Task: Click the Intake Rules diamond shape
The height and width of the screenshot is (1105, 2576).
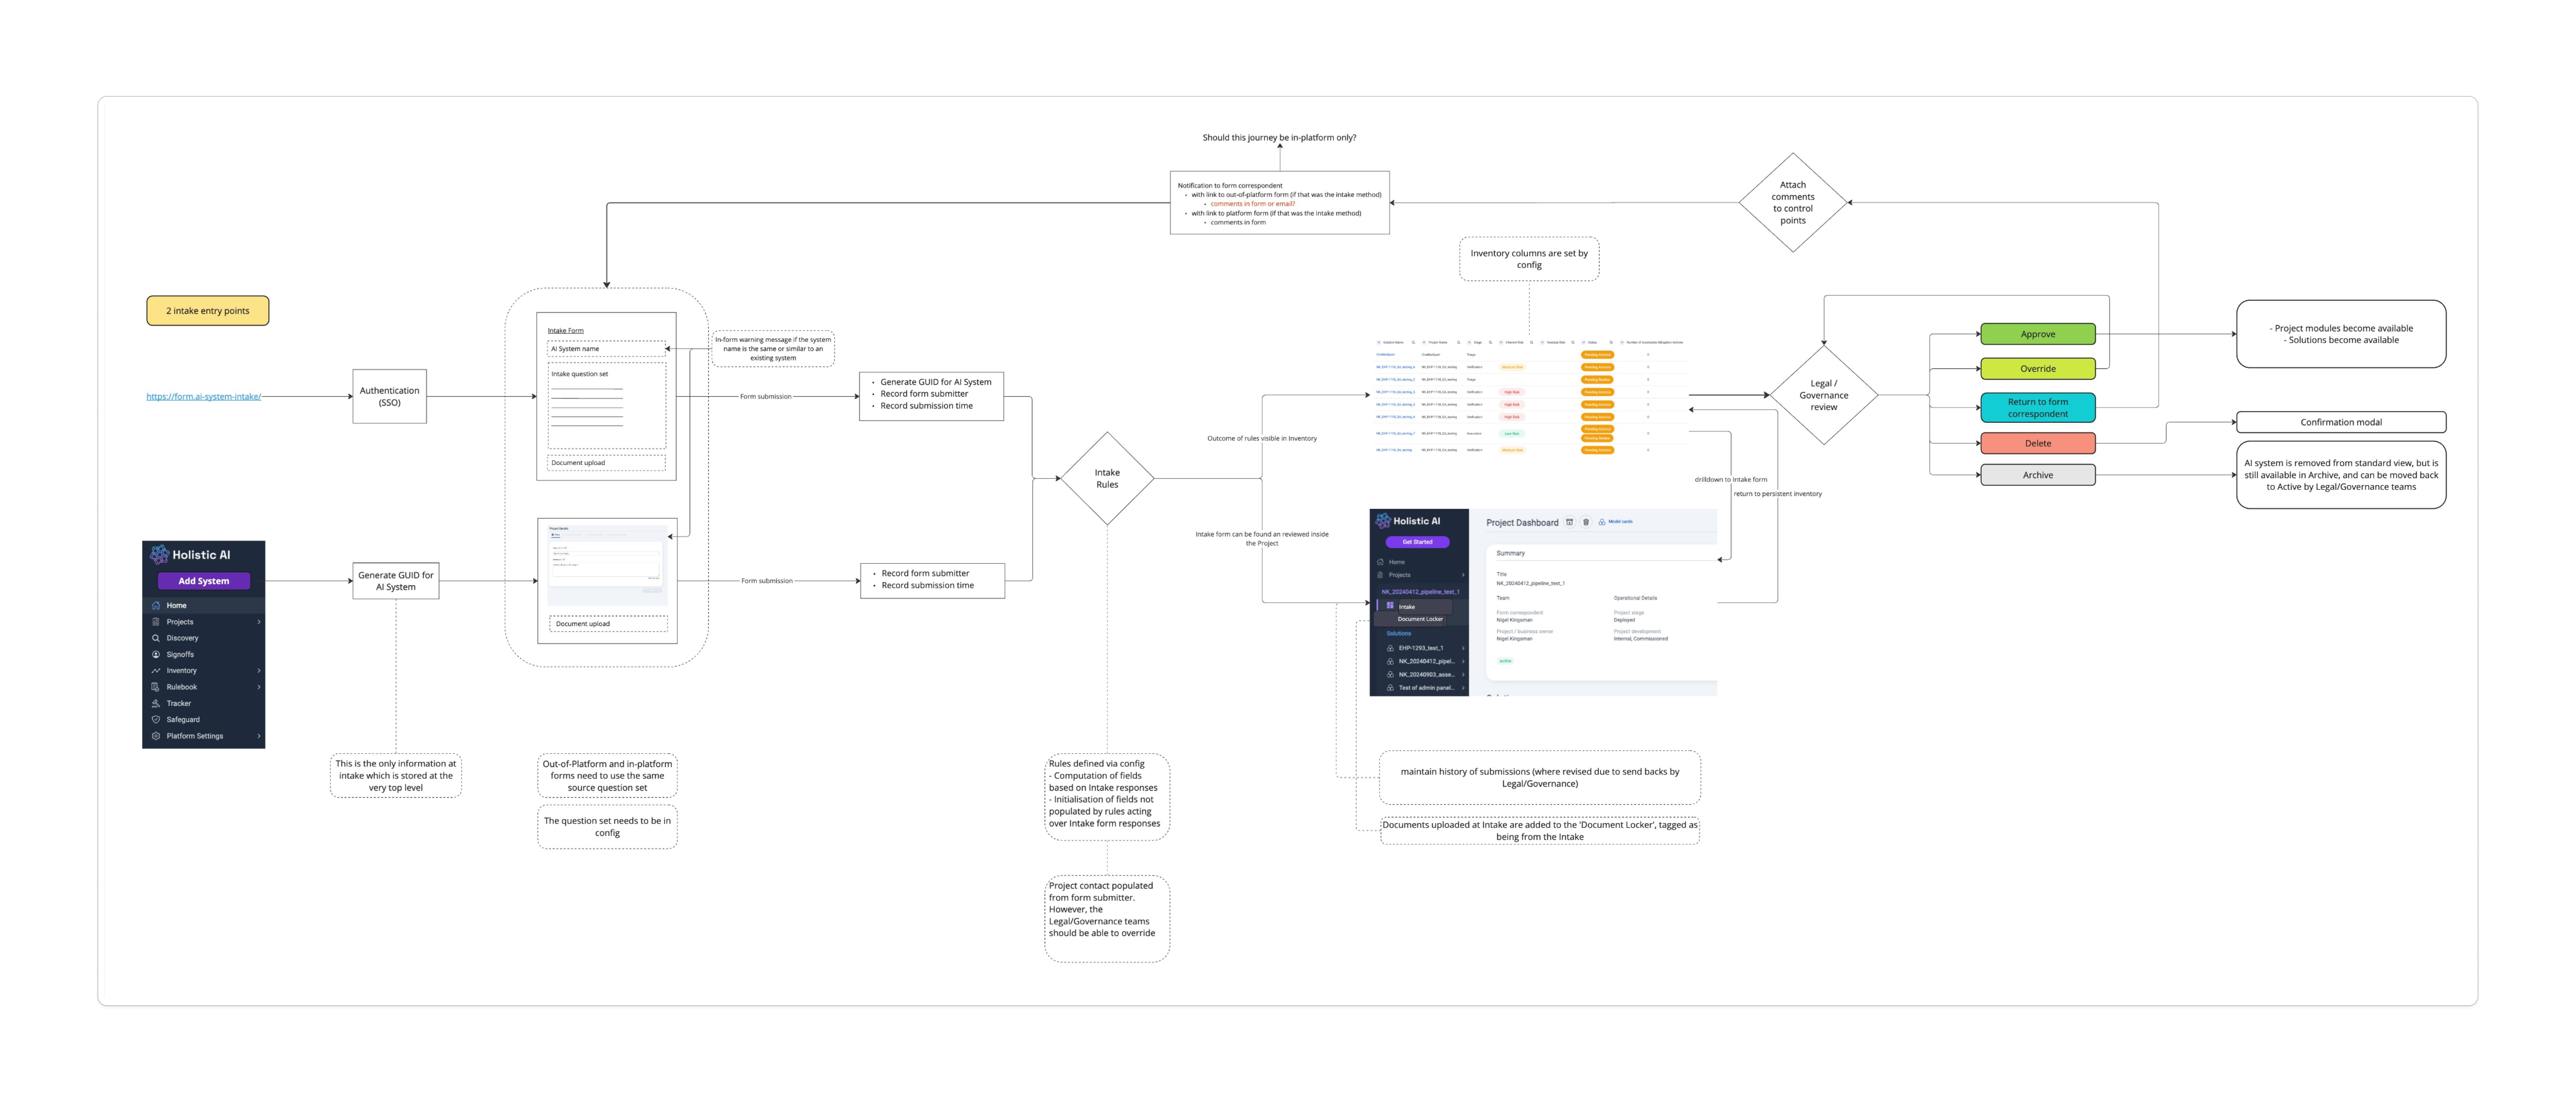Action: tap(1107, 478)
